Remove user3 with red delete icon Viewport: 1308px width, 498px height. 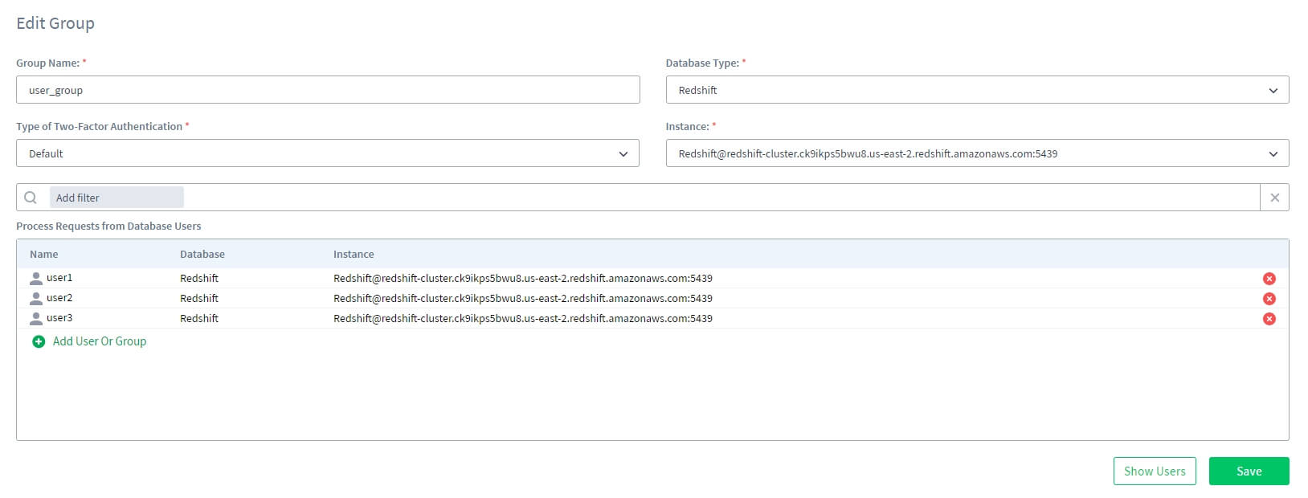click(1269, 319)
